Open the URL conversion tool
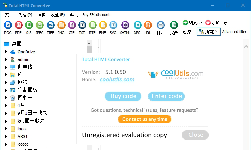251x156 pixels. point(148,25)
